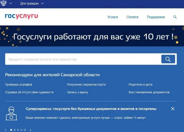Open the "Для граждан" dropdown
184x132 pixels.
pos(32,4)
